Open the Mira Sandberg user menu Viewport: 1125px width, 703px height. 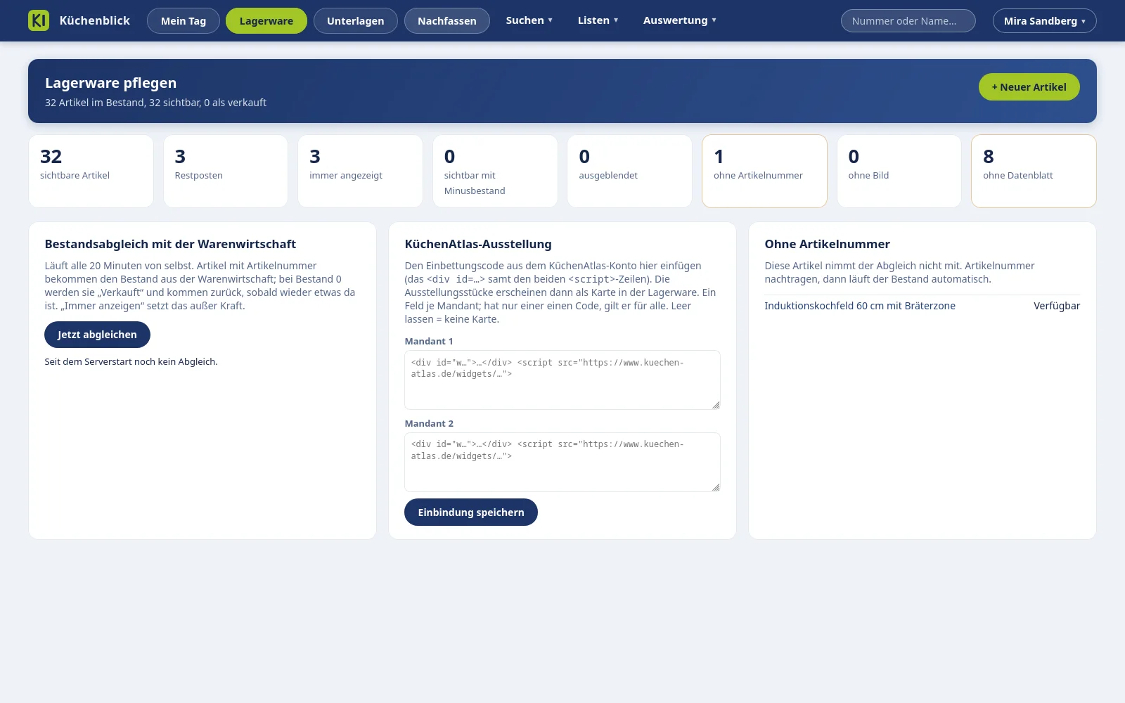[x=1045, y=21]
